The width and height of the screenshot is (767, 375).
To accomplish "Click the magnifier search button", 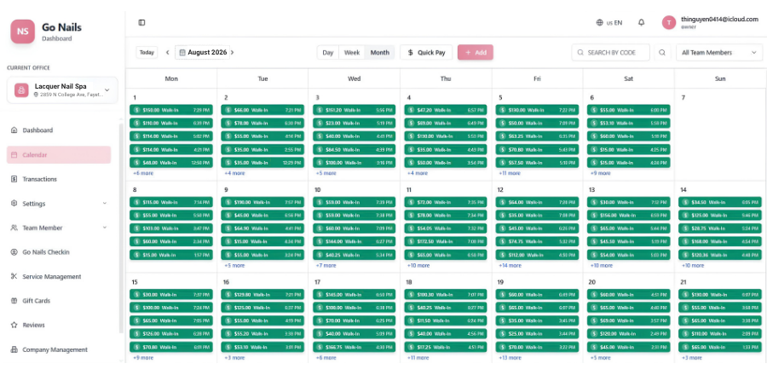I will click(x=662, y=52).
